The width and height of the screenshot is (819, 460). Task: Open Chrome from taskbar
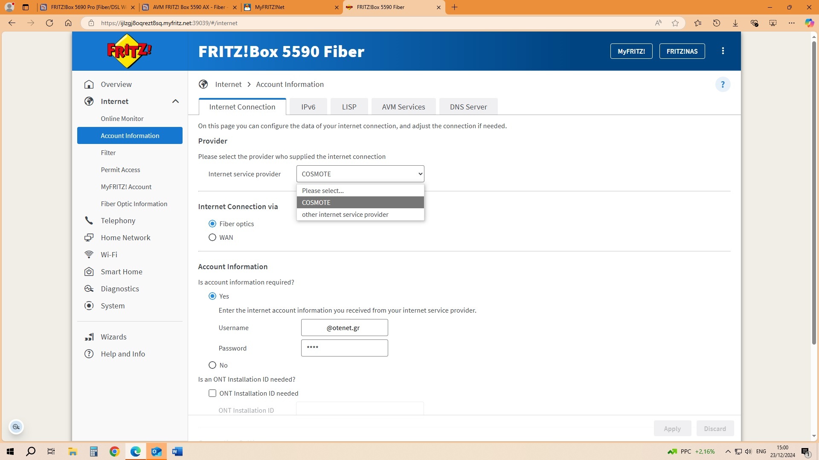[x=115, y=451]
